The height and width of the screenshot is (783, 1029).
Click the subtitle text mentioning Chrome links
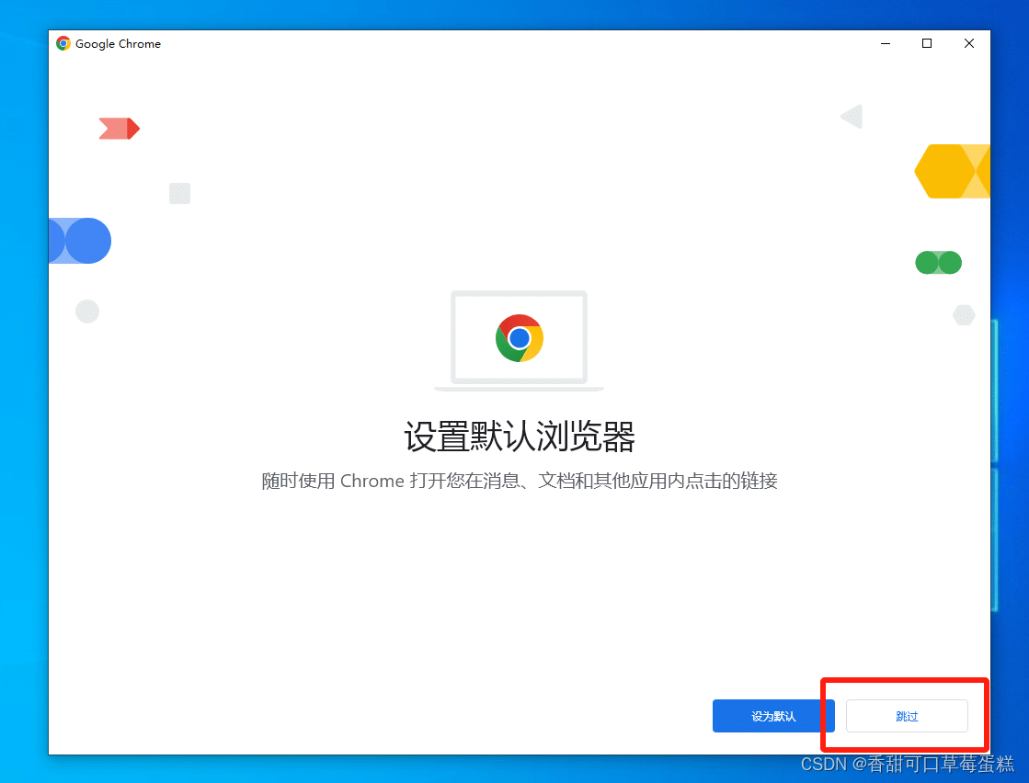[x=520, y=481]
